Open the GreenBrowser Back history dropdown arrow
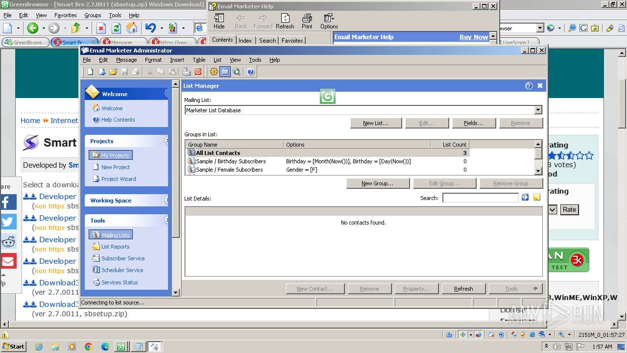Screen dimensions: 627x353 (x=43, y=28)
